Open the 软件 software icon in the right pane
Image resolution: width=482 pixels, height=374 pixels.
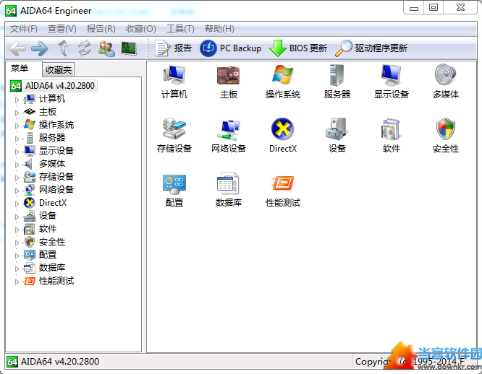pyautogui.click(x=391, y=129)
